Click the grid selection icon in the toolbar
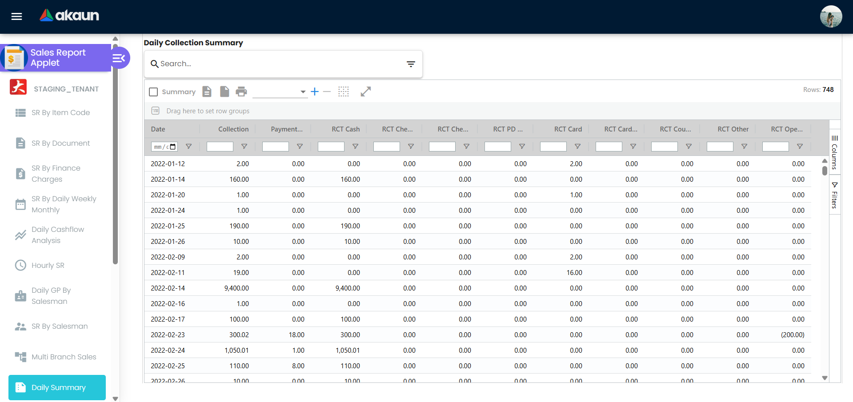Viewport: 853px width, 402px height. (x=344, y=92)
